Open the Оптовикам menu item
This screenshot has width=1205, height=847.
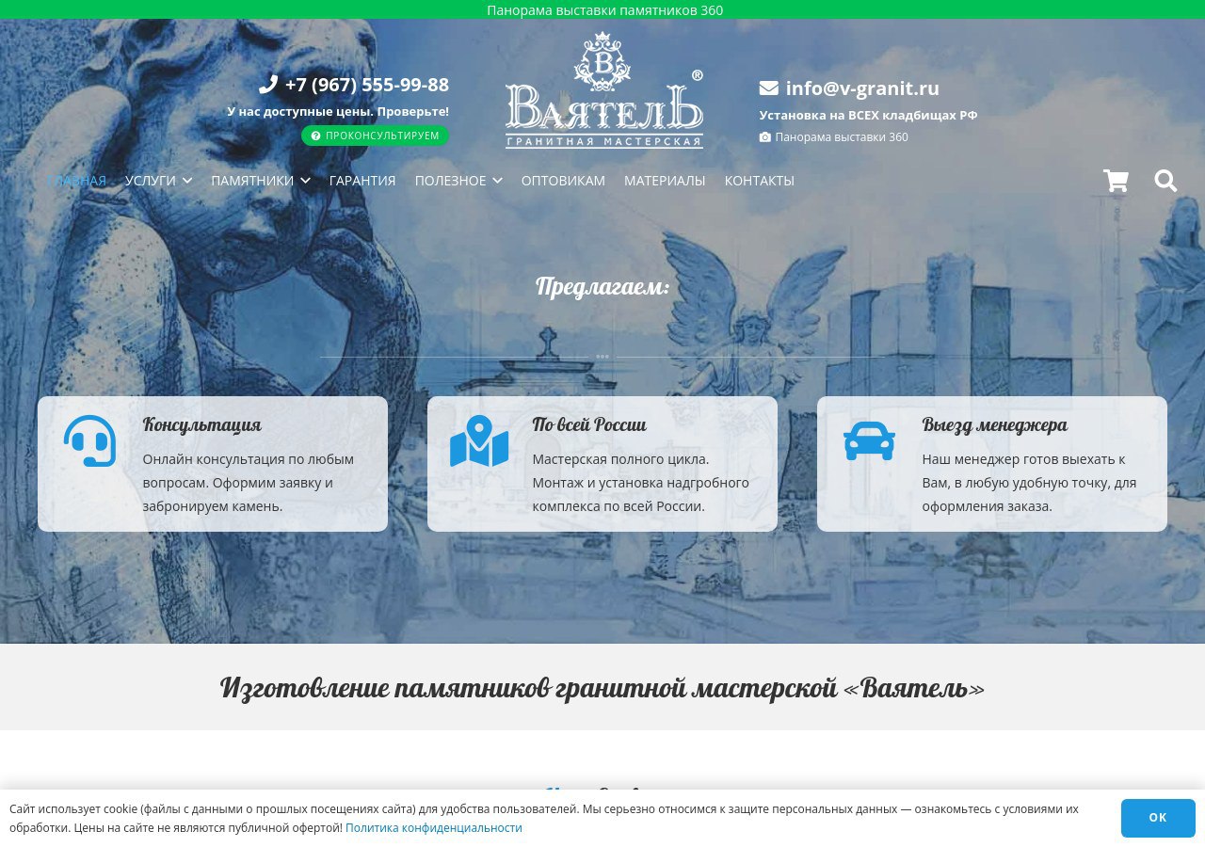(563, 181)
